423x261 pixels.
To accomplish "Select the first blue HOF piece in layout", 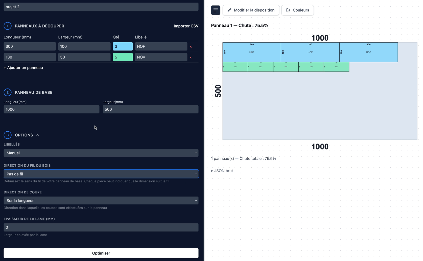I will pyautogui.click(x=251, y=52).
